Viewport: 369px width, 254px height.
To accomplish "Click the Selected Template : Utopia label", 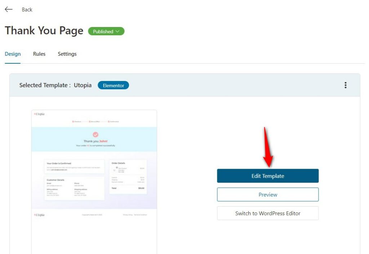I will pos(55,85).
